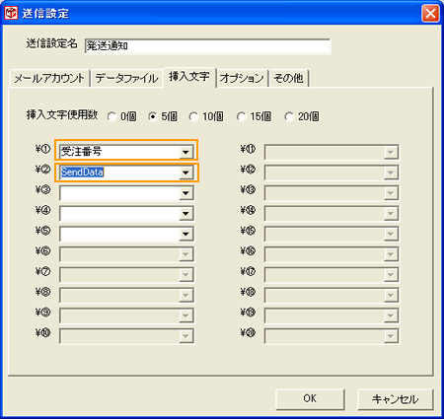Click the キャンセル button
The width and height of the screenshot is (444, 419).
pyautogui.click(x=395, y=399)
